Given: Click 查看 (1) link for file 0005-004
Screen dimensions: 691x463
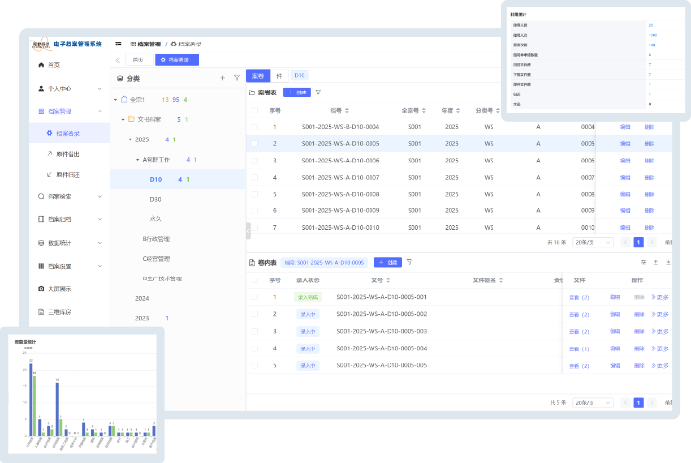Looking at the screenshot, I should pos(579,349).
